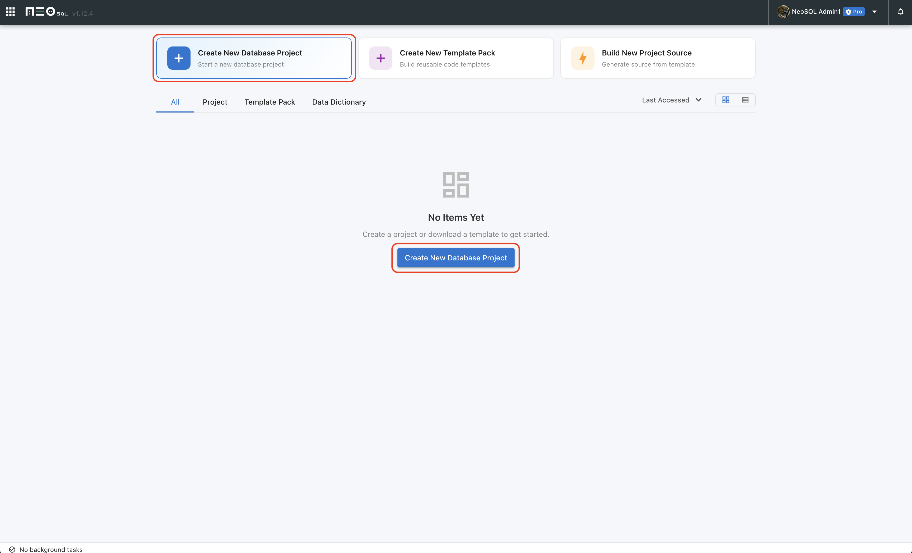This screenshot has width=912, height=553.
Task: Click 'Create a project or download a template' text
Action: [456, 235]
